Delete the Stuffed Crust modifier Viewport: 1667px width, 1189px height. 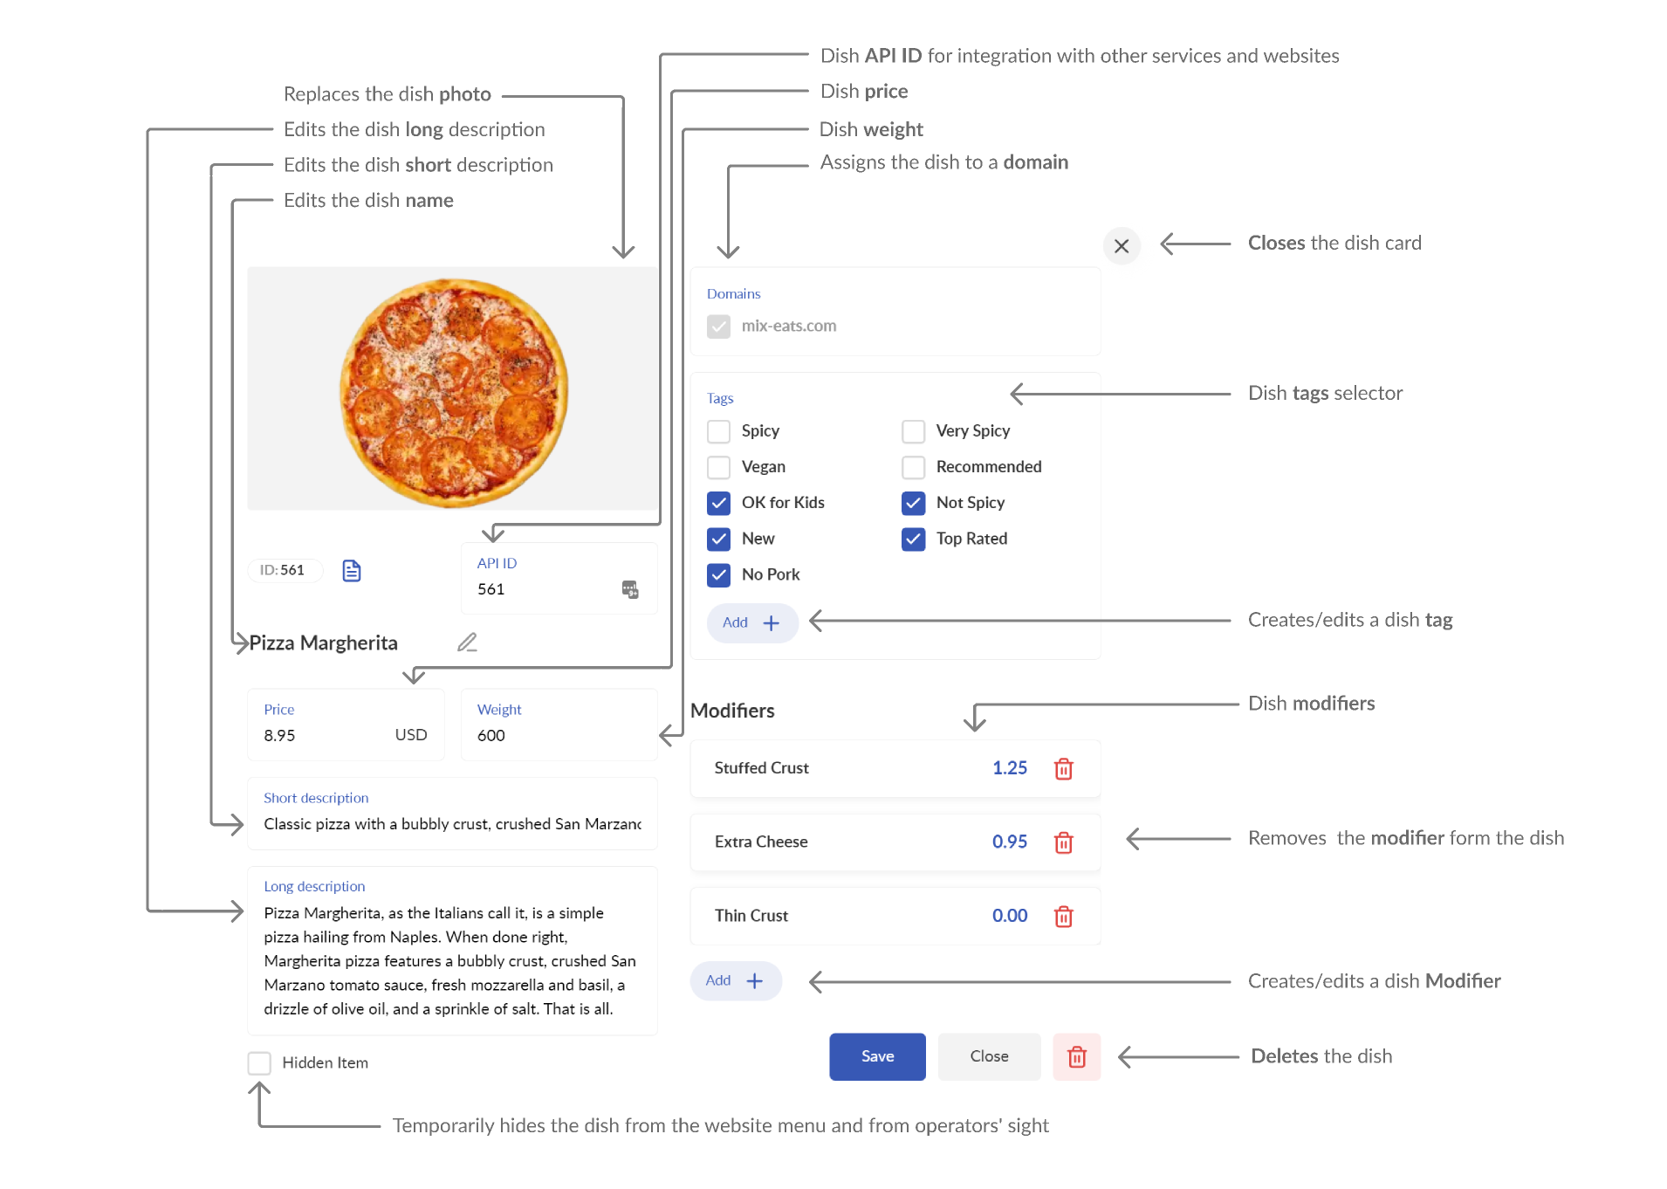click(x=1063, y=769)
